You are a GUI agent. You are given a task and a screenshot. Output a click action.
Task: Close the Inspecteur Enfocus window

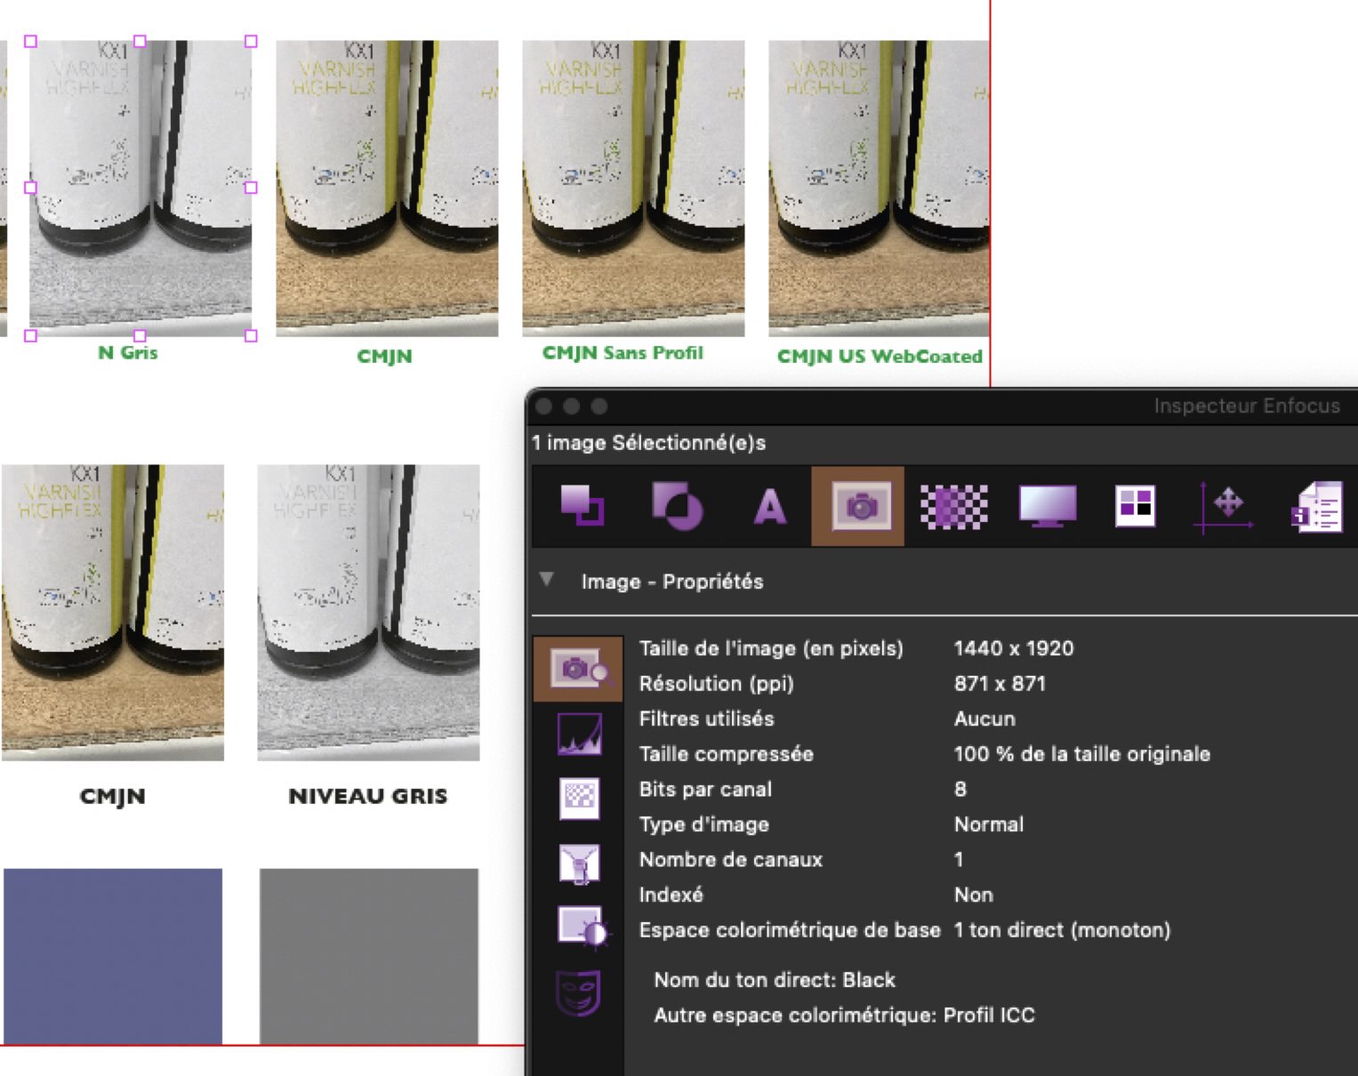[x=544, y=406]
